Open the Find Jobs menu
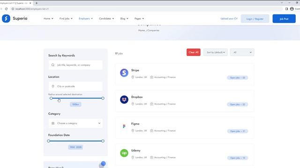The width and height of the screenshot is (300, 168). [66, 19]
